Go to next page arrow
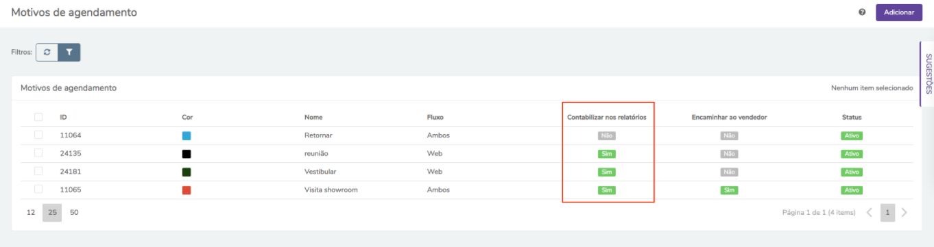Viewport: 934px width, 247px height. point(905,213)
